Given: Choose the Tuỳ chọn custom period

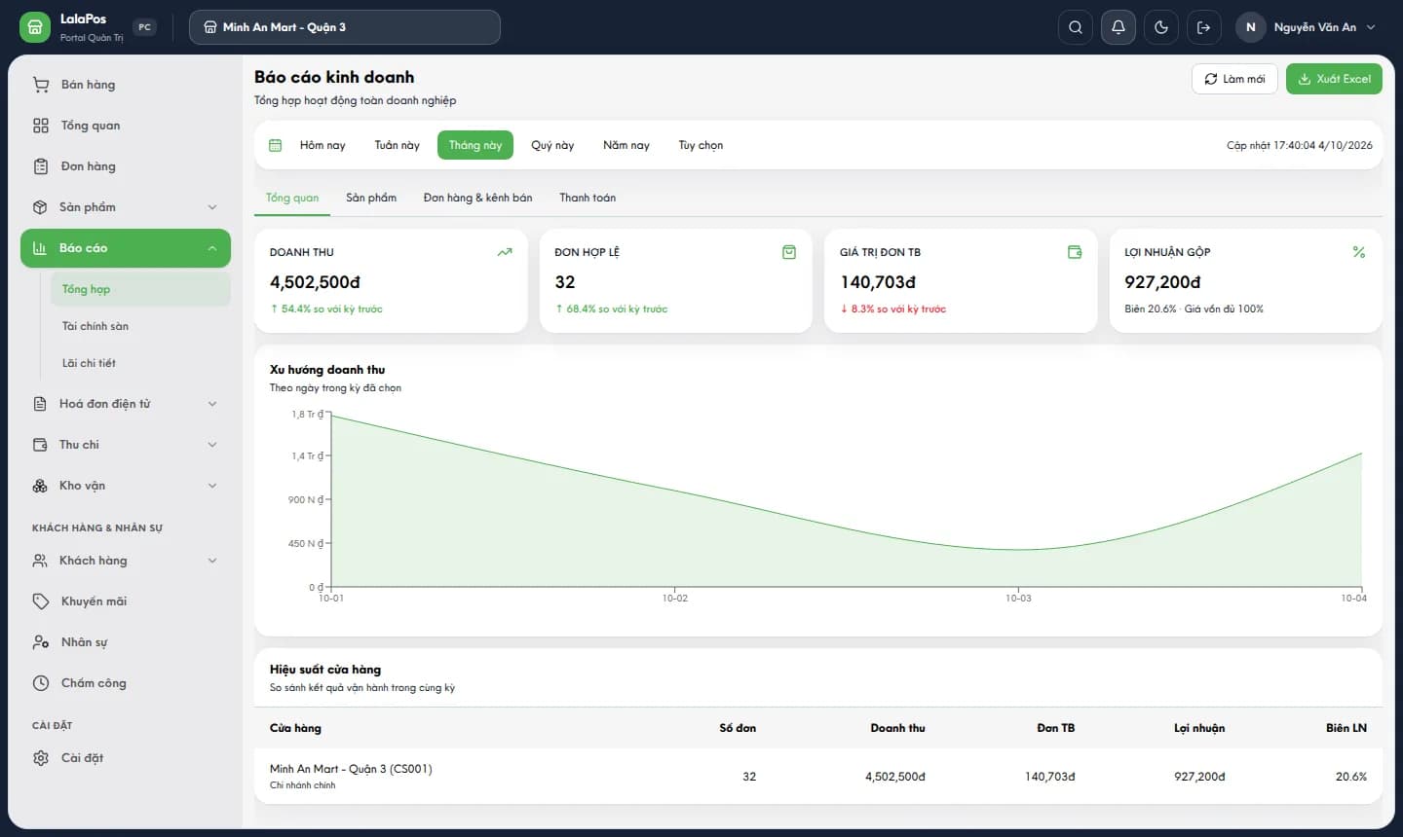Looking at the screenshot, I should pos(701,145).
